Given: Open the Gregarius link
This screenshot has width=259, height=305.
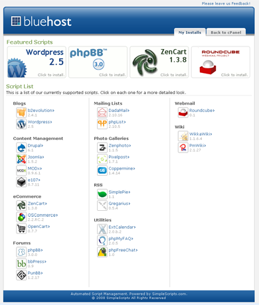Looking at the screenshot, I should coord(120,204).
